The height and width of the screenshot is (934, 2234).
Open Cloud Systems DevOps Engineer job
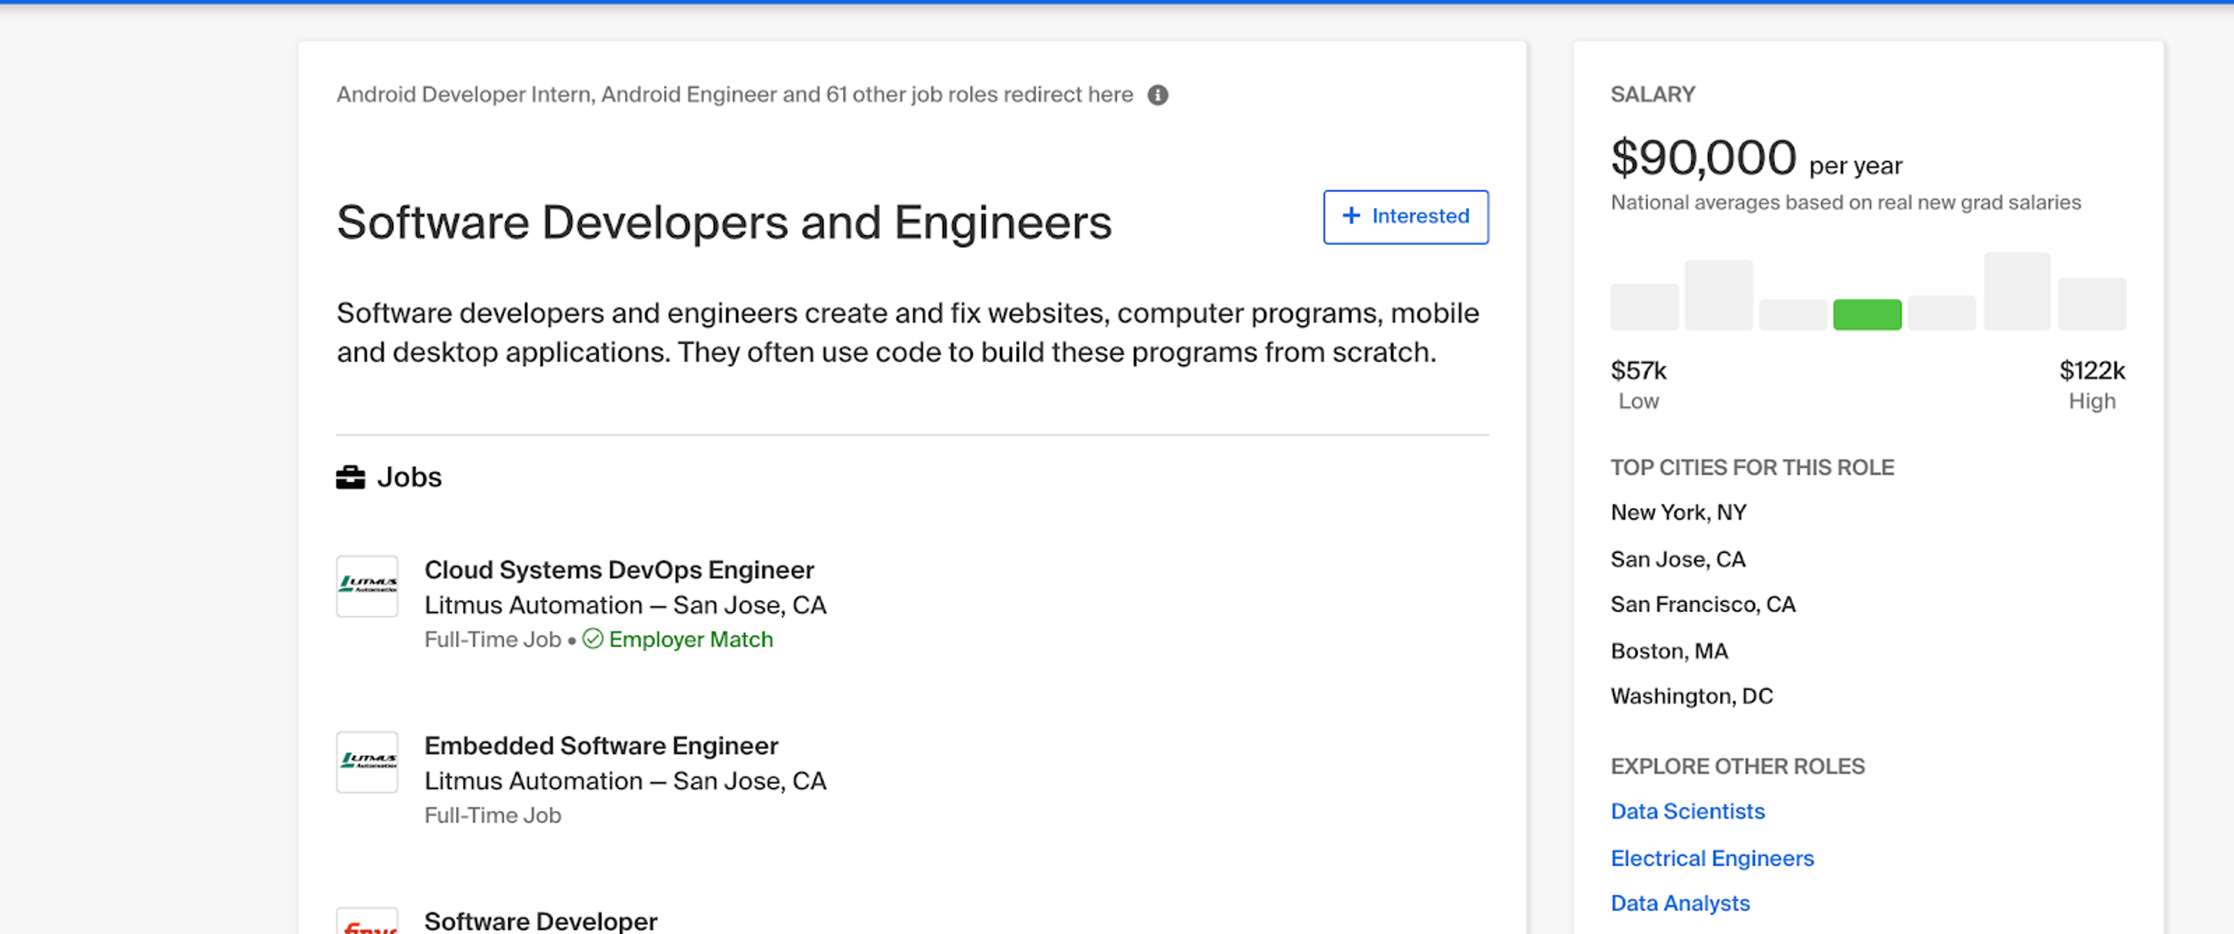pos(618,570)
